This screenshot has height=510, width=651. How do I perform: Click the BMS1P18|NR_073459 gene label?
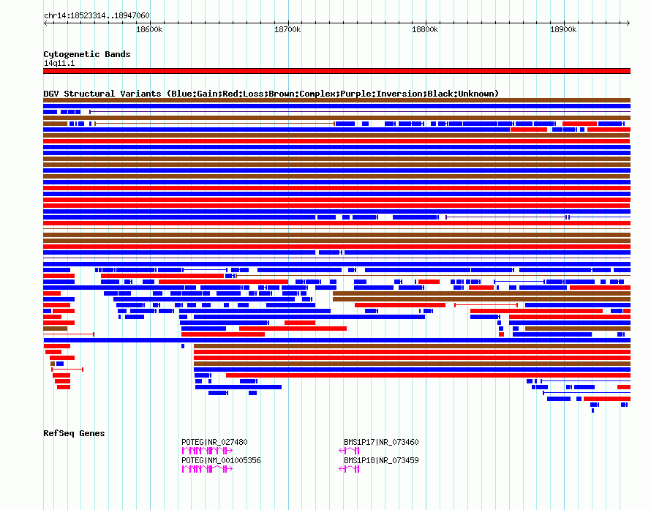381,460
